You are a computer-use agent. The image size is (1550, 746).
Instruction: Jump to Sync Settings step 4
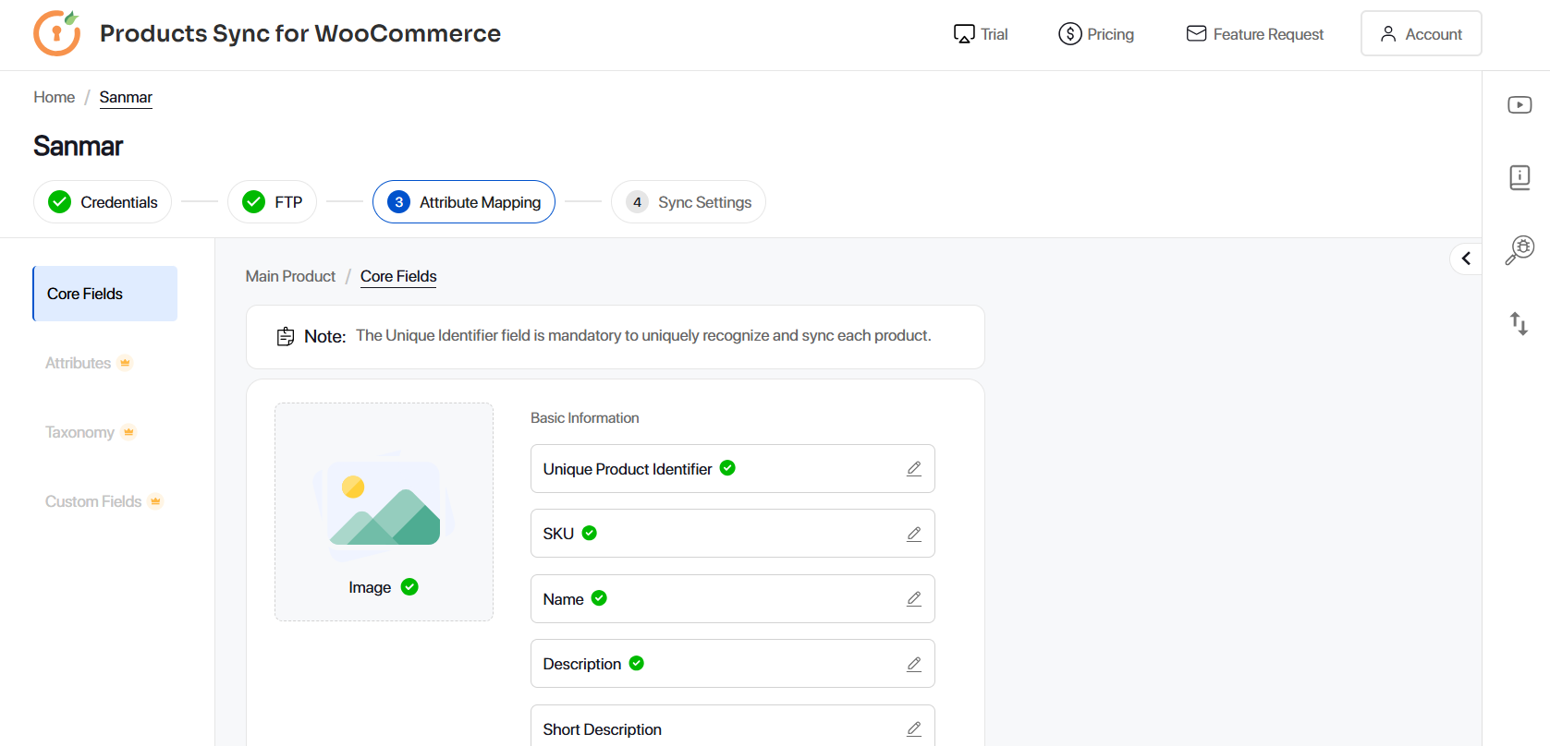coord(689,202)
